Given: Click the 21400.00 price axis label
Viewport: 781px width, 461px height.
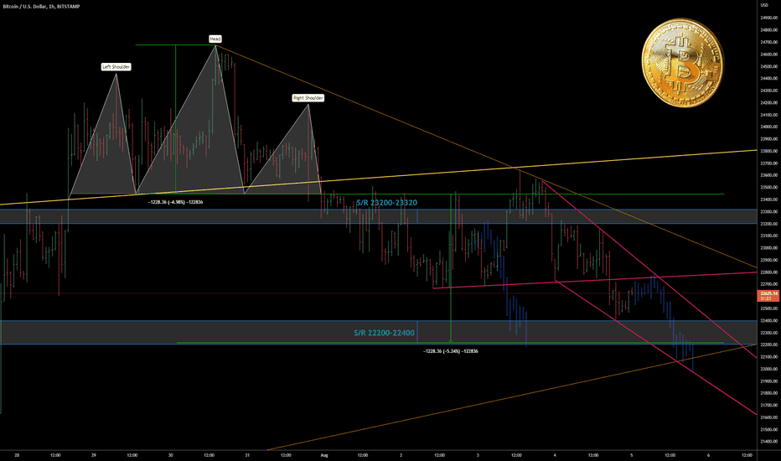Looking at the screenshot, I should click(x=769, y=442).
